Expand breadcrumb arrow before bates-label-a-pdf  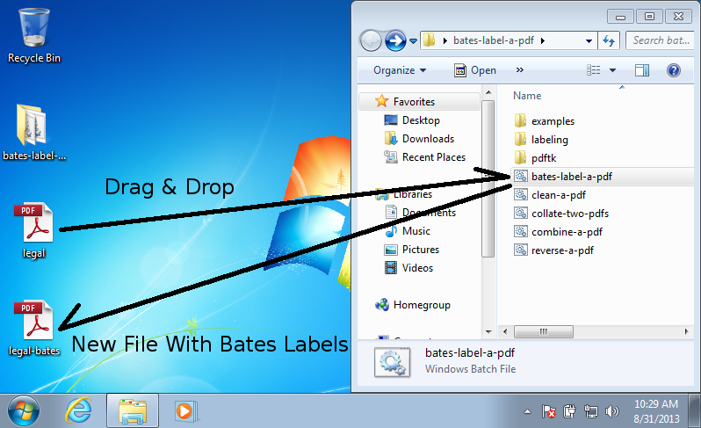click(x=444, y=40)
